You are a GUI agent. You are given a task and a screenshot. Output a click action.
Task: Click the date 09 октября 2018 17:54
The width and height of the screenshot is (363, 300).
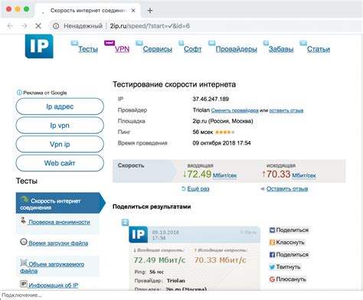pyautogui.click(x=221, y=143)
